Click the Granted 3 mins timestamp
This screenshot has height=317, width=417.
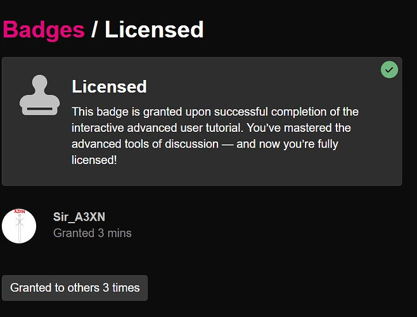coord(93,233)
